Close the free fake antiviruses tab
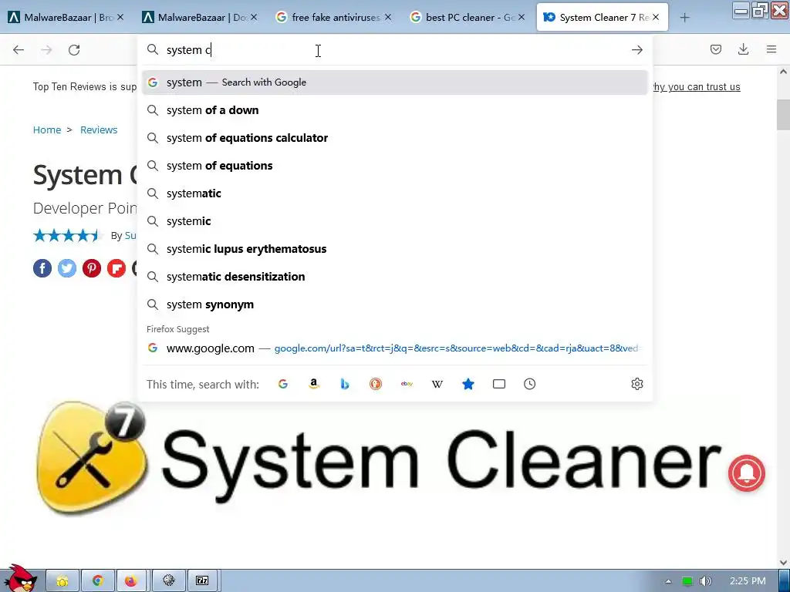Viewport: 790px width, 592px height. point(388,17)
